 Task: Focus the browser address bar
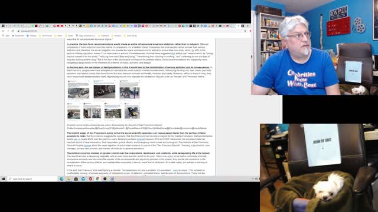[x=130, y=31]
